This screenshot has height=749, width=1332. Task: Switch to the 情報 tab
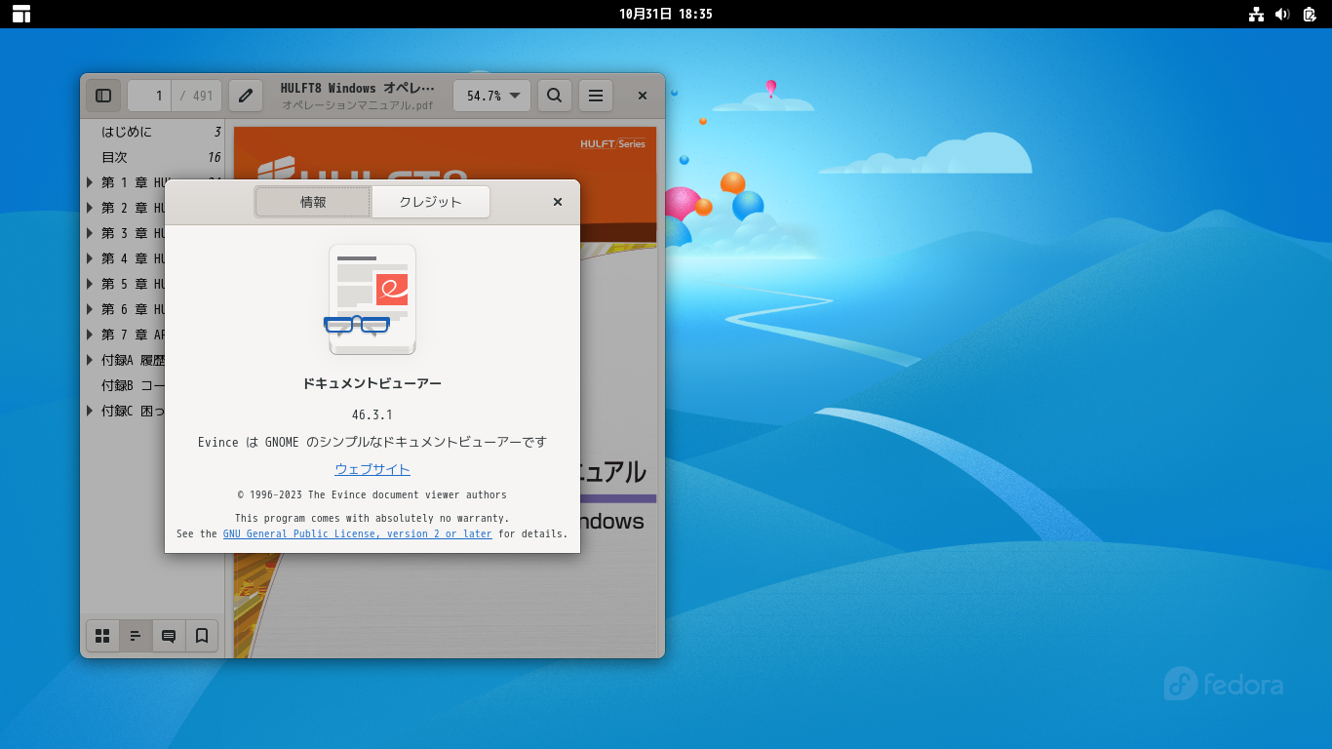point(313,202)
